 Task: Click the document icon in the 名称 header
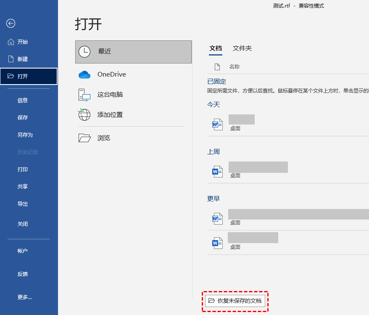click(x=217, y=67)
